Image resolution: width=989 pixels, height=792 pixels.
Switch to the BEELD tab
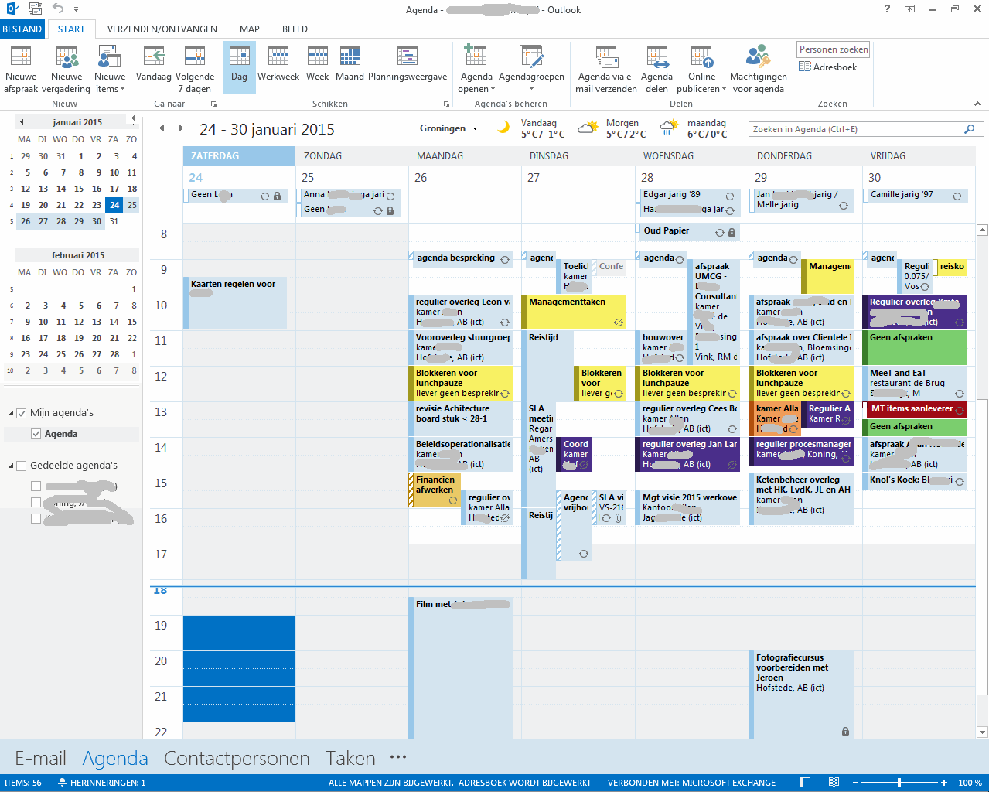(x=295, y=29)
